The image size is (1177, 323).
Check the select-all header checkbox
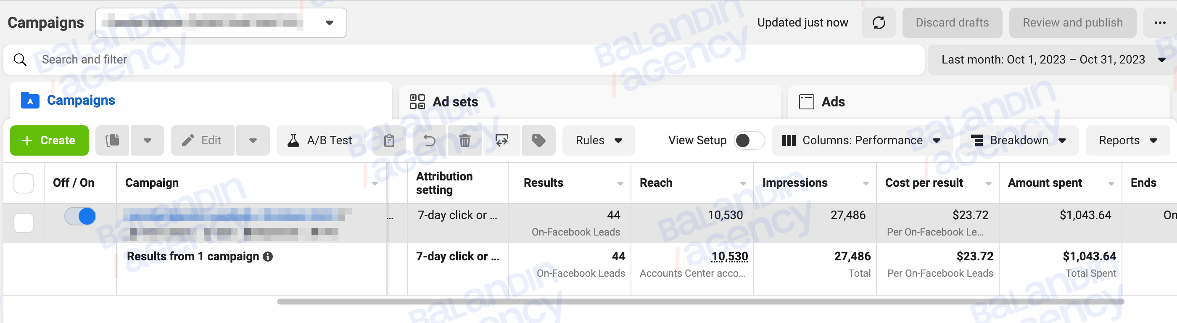coord(24,183)
